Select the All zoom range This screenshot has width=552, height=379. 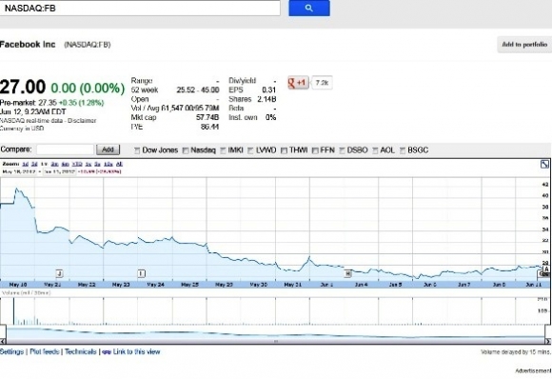[119, 164]
